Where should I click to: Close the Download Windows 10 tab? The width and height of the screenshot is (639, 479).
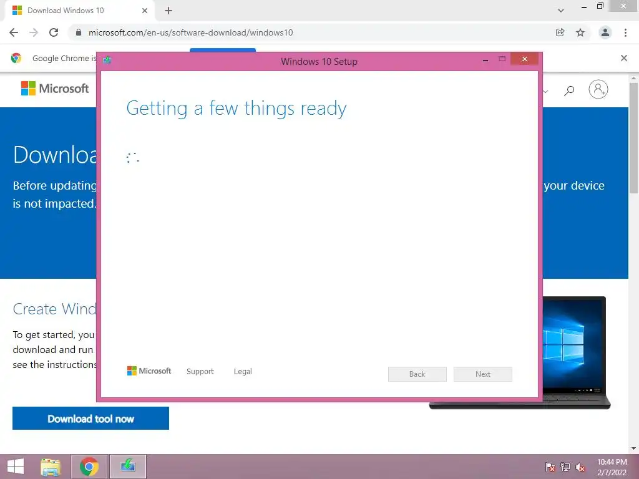[145, 11]
